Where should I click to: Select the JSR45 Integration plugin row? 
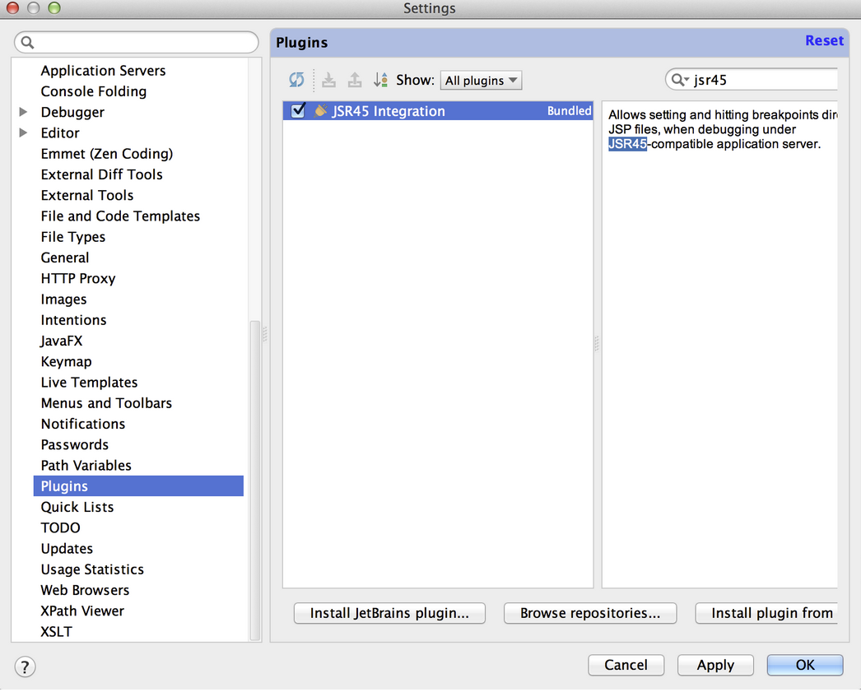tap(438, 111)
